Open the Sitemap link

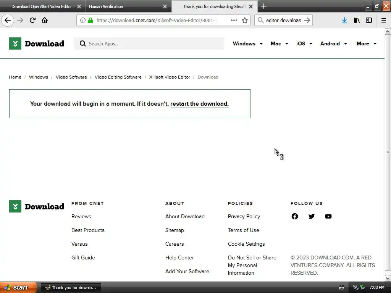[x=174, y=230]
